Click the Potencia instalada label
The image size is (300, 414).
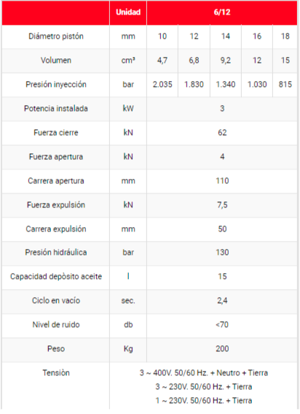tap(56, 109)
